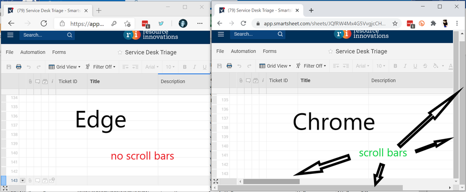Viewport: 466px width, 192px height.
Task: Click the Reload button in Chrome
Action: [x=243, y=23]
